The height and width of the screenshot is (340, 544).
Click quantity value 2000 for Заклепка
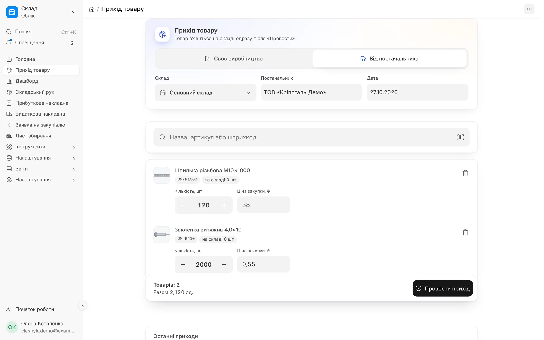[203, 264]
